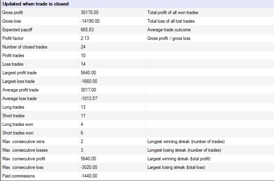The height and width of the screenshot is (181, 274).
Task: Select the Expected payoff value 665.83
Action: click(87, 30)
